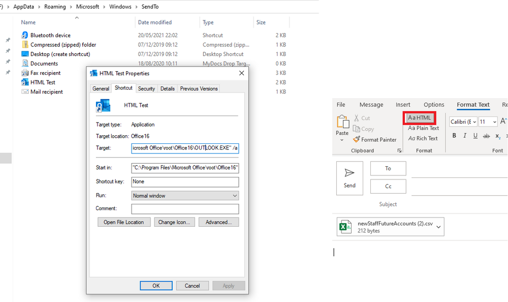Toggle Underline formatting in Font group
The height and width of the screenshot is (302, 508).
pos(475,136)
